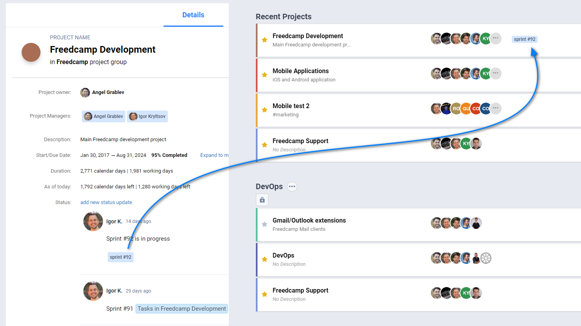Viewport: 581px width, 326px height.
Task: Unstar the Mobile Applications project
Action: pyautogui.click(x=265, y=75)
